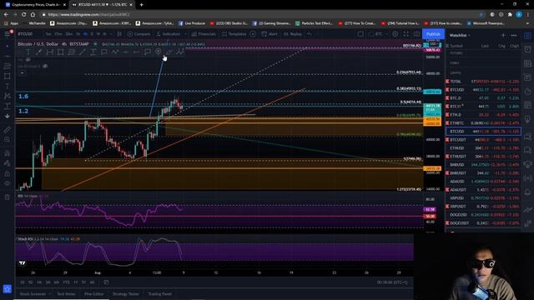
Task: Sort watchlist by Last column header
Action: tap(485, 46)
